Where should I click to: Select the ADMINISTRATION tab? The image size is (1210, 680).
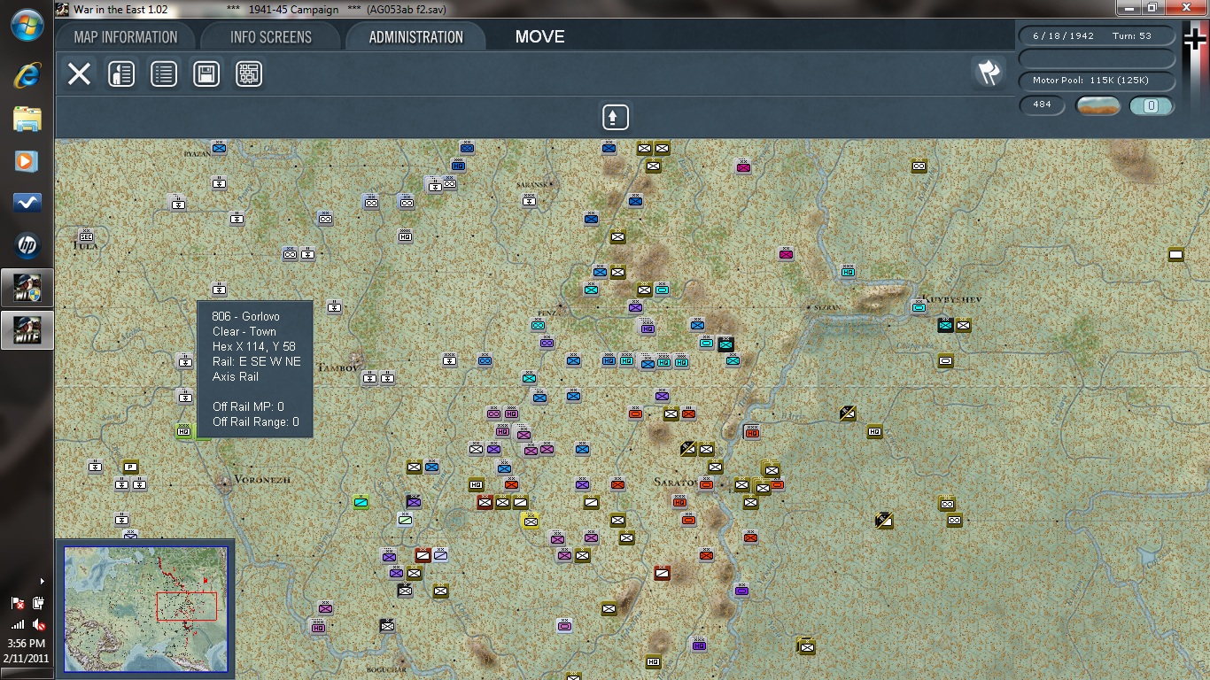pos(416,37)
